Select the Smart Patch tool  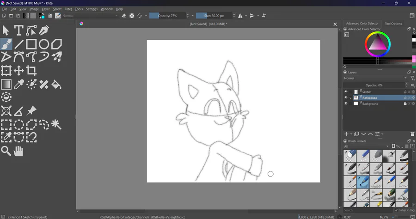coord(44,85)
